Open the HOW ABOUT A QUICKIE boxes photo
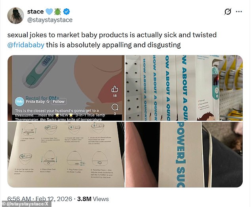251x207 pixels. (184, 87)
